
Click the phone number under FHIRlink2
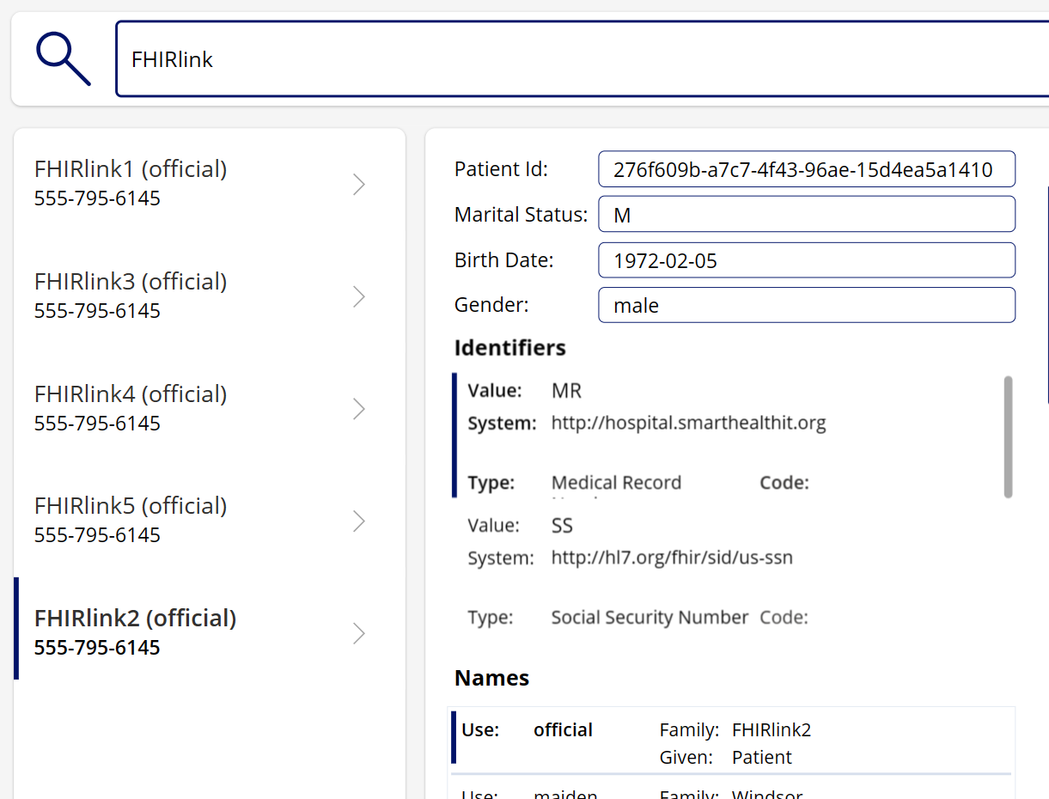click(x=97, y=648)
